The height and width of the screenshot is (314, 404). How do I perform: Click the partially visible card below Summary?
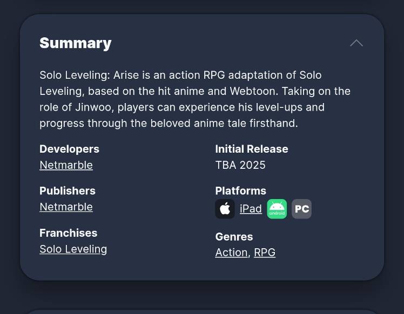(x=202, y=311)
